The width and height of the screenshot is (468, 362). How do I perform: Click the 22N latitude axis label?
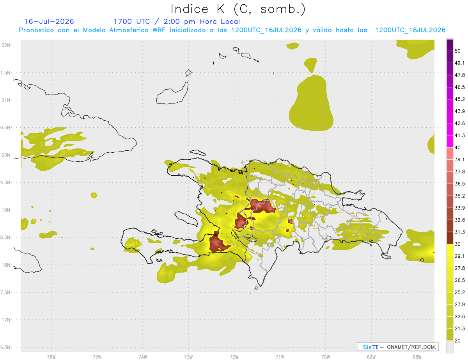pyautogui.click(x=6, y=45)
